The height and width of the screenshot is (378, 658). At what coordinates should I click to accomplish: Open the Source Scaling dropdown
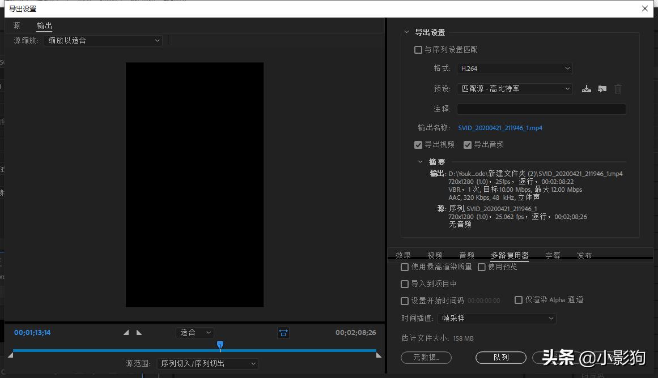point(103,40)
